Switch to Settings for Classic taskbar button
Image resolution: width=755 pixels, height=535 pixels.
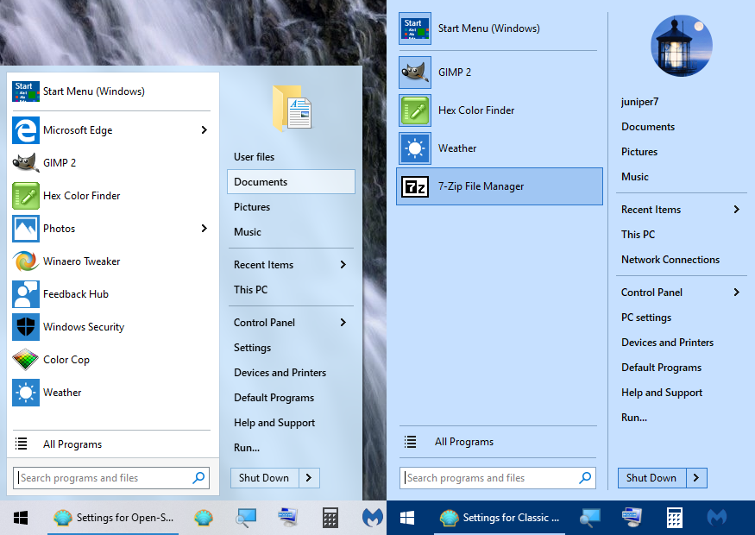[x=500, y=518]
